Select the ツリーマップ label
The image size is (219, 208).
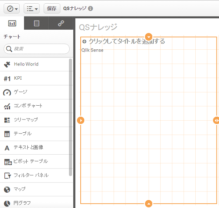26,120
